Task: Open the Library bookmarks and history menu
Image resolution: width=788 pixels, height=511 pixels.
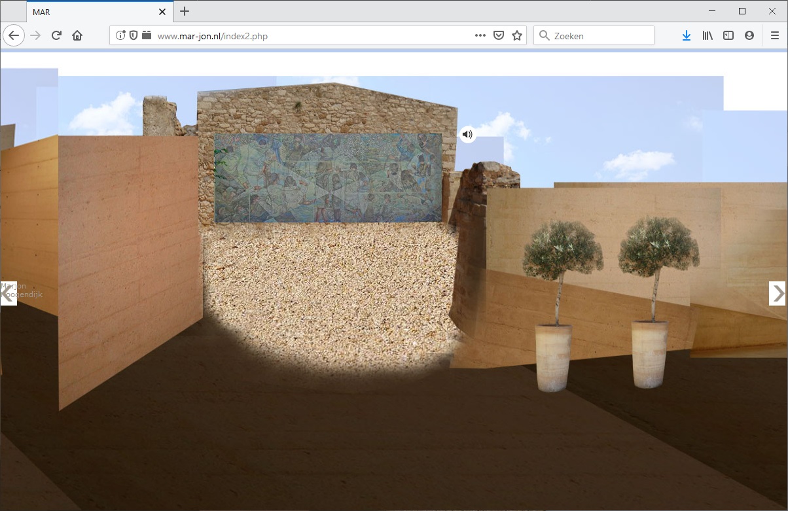Action: (707, 36)
